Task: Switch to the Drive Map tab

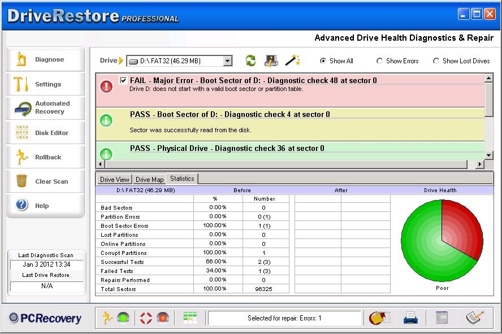Action: [x=149, y=180]
